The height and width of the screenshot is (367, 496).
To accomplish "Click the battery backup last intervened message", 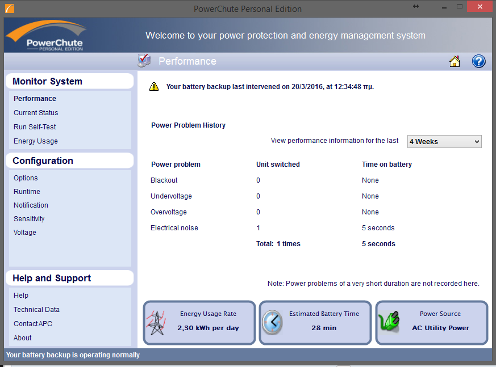I will click(x=270, y=87).
